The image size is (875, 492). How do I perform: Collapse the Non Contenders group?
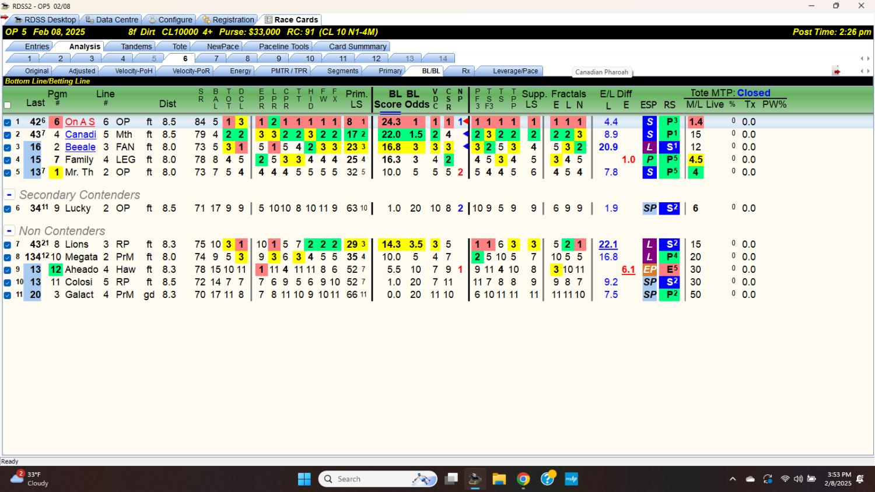[x=9, y=231]
